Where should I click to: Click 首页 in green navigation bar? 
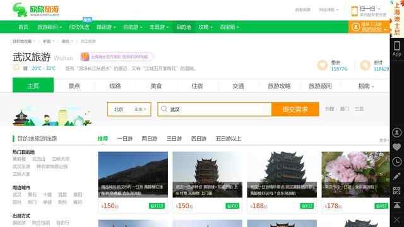[23, 27]
